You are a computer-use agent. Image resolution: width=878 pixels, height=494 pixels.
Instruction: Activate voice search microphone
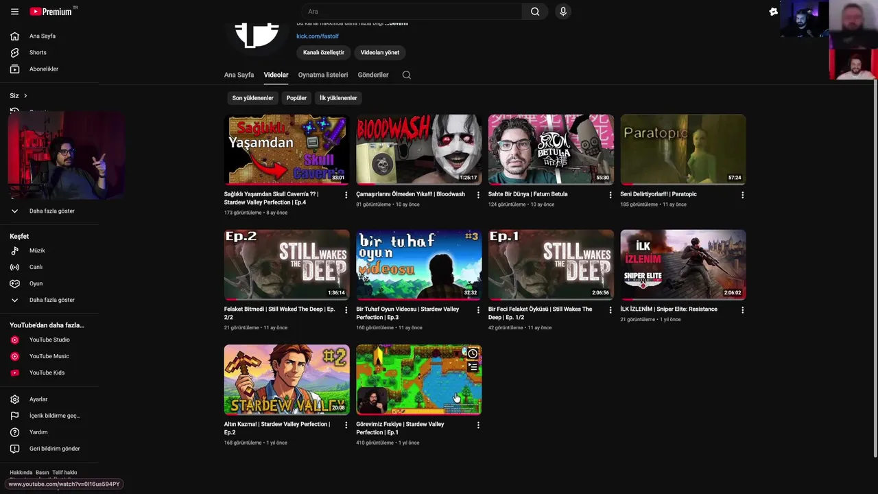pyautogui.click(x=562, y=12)
